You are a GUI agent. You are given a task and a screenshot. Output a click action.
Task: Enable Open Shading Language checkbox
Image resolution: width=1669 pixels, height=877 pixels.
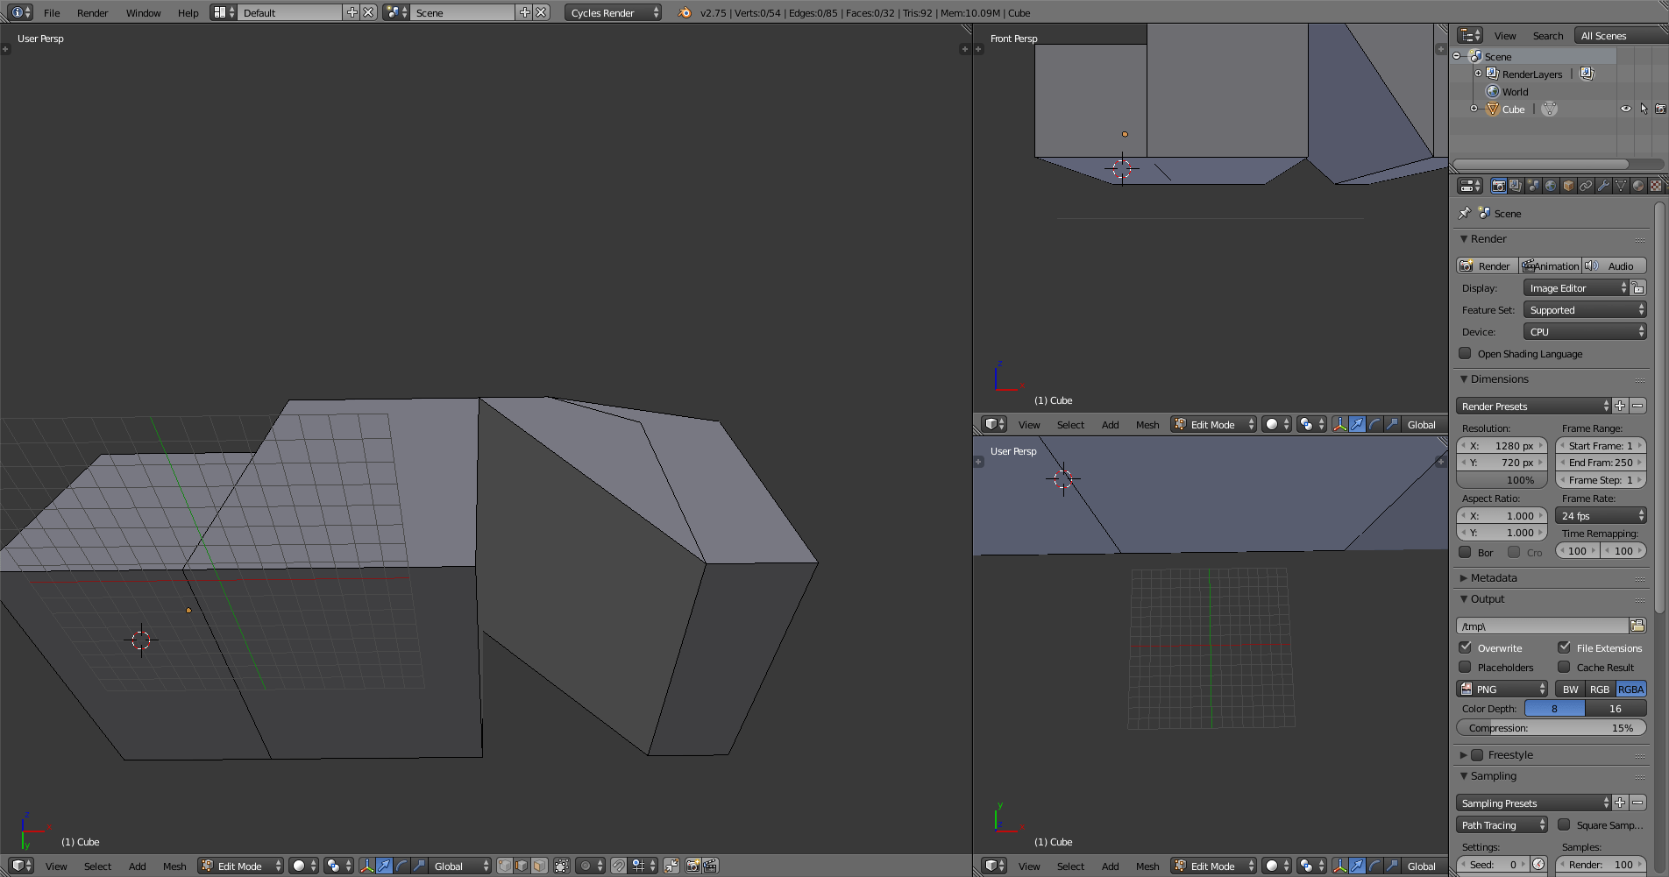point(1466,354)
